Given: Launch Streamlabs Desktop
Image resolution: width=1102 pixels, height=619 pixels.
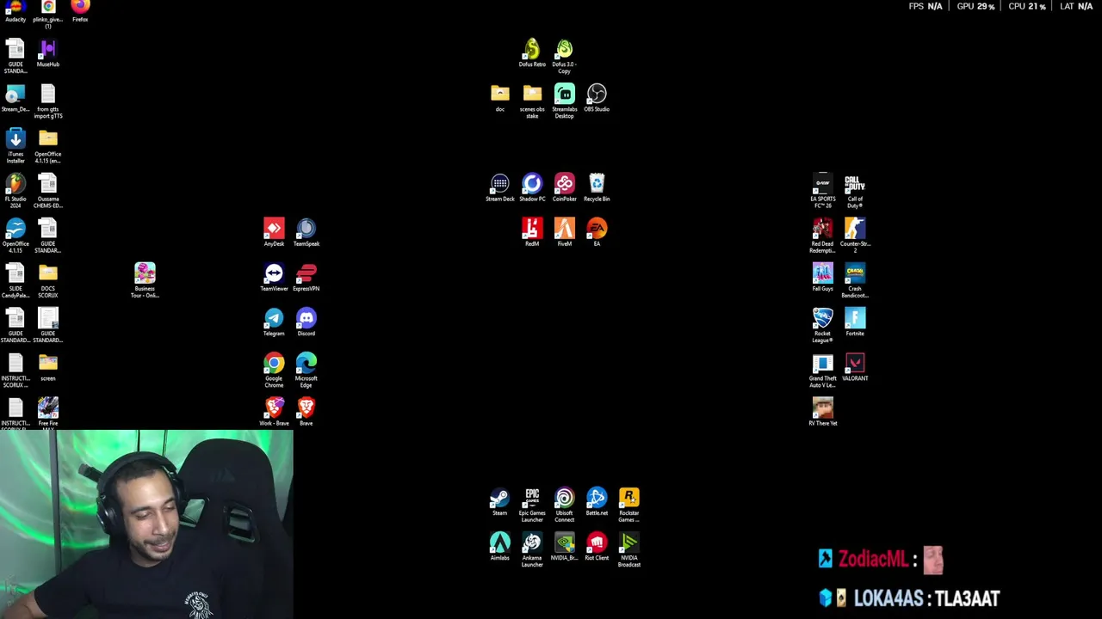Looking at the screenshot, I should coord(565,101).
